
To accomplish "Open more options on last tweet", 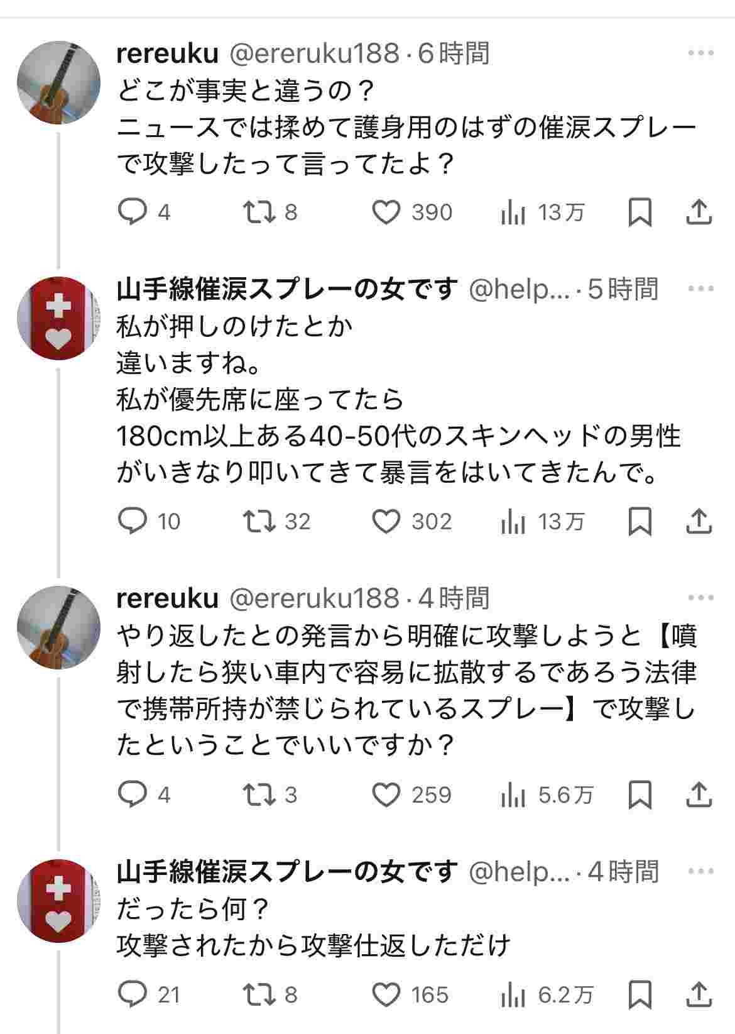I will click(700, 872).
